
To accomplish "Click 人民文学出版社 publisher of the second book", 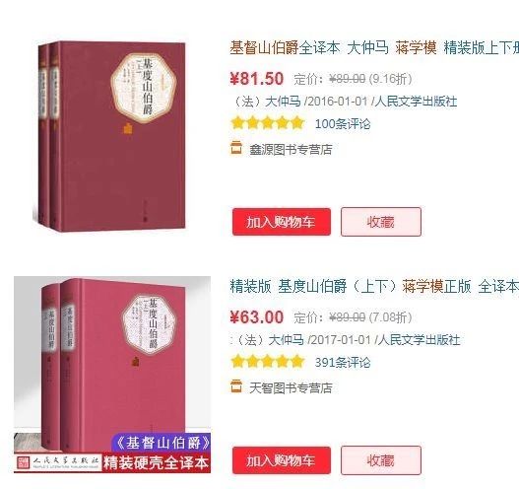I will tap(419, 339).
